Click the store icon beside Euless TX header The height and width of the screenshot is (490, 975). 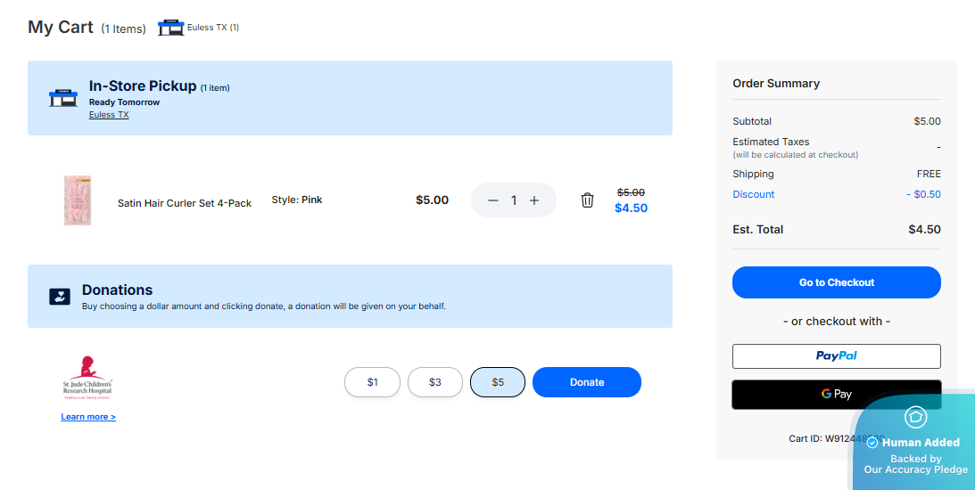click(x=170, y=28)
